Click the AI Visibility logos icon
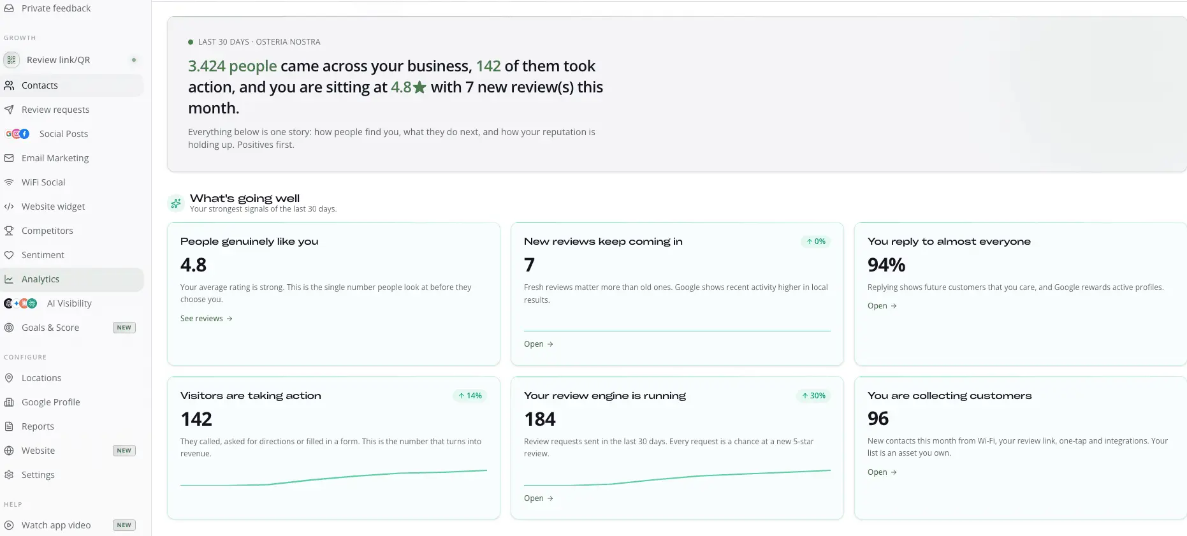Screen dimensions: 1187x536 pyautogui.click(x=20, y=303)
